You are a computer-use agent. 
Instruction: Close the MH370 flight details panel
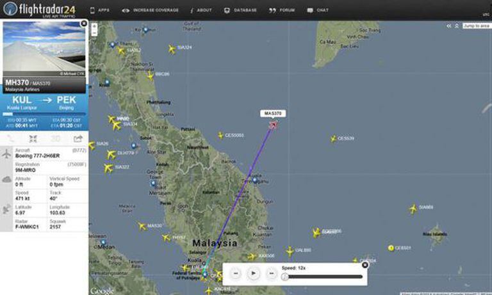pyautogui.click(x=84, y=24)
